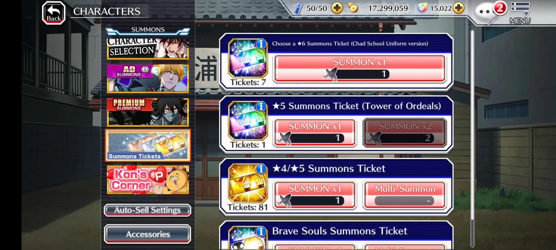View info for Tower of Ordeals ticket
The height and width of the screenshot is (250, 556).
click(x=261, y=106)
